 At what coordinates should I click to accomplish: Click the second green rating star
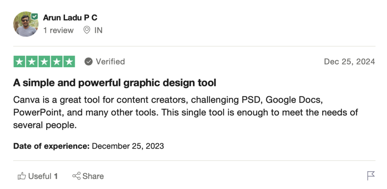tap(32, 61)
